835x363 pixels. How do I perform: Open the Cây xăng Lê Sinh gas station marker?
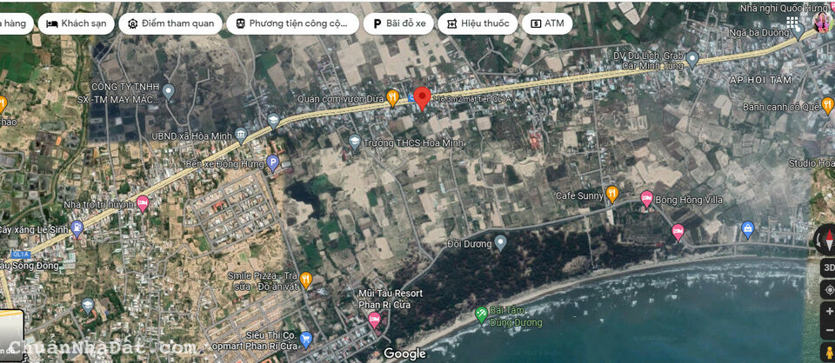coord(77,229)
